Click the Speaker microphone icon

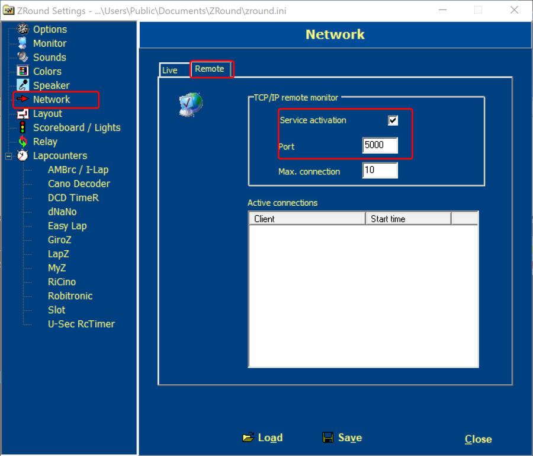click(23, 85)
